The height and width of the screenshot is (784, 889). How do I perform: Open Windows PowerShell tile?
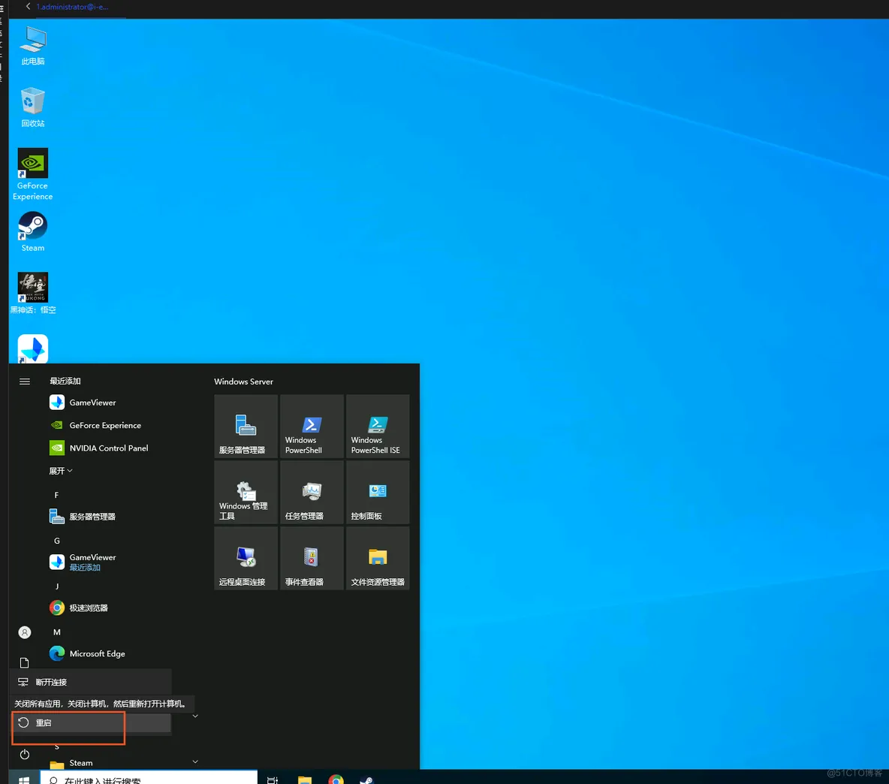(x=312, y=427)
